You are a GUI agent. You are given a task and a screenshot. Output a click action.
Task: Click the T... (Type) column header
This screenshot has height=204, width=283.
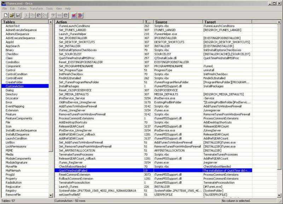[x=148, y=22]
